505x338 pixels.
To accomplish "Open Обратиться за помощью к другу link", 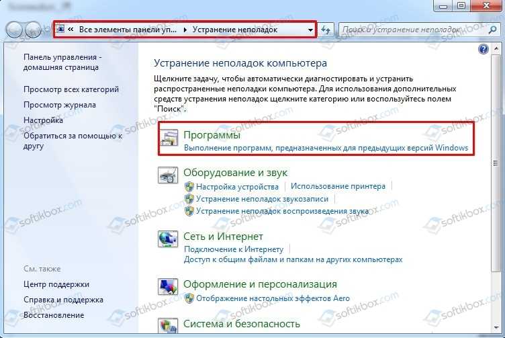I will pos(73,141).
